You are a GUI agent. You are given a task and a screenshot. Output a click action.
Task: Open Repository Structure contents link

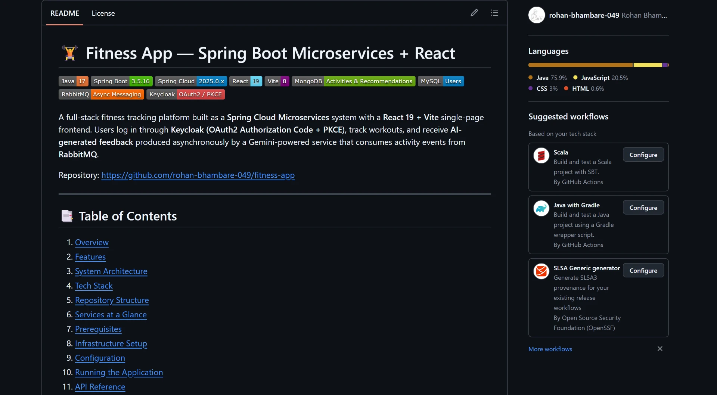(112, 300)
